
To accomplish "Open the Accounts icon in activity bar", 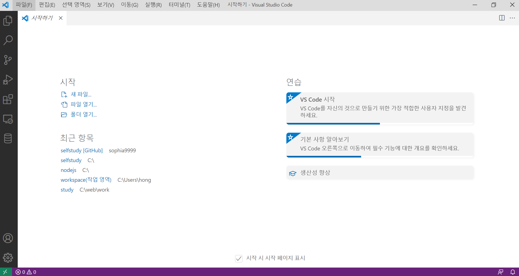I will [x=8, y=238].
